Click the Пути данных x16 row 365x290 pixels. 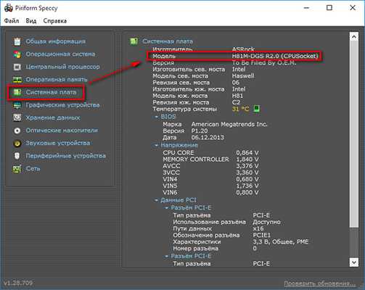tap(218, 228)
